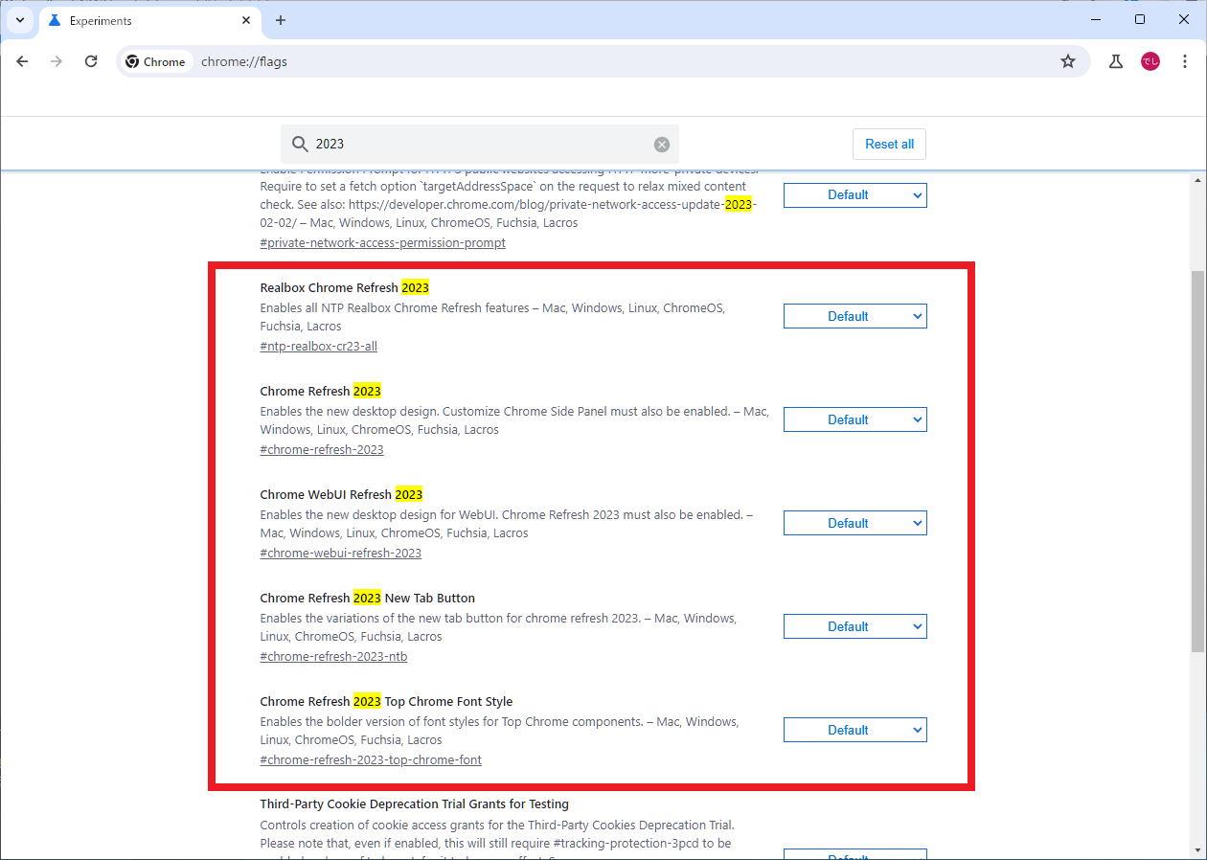Open dropdown for Realbox Chrome Refresh 2023
This screenshot has height=860, width=1207.
855,316
